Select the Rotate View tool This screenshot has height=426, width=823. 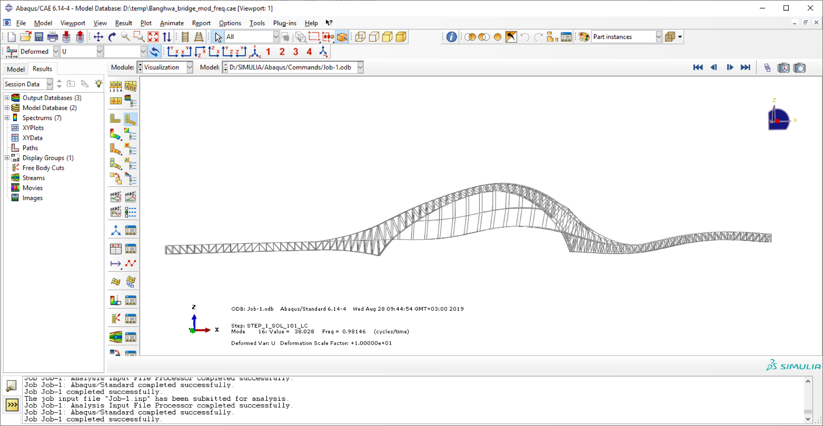click(112, 37)
